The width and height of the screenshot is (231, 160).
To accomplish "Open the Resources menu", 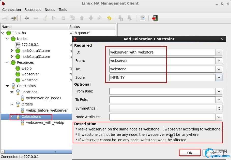I will 33,10.
